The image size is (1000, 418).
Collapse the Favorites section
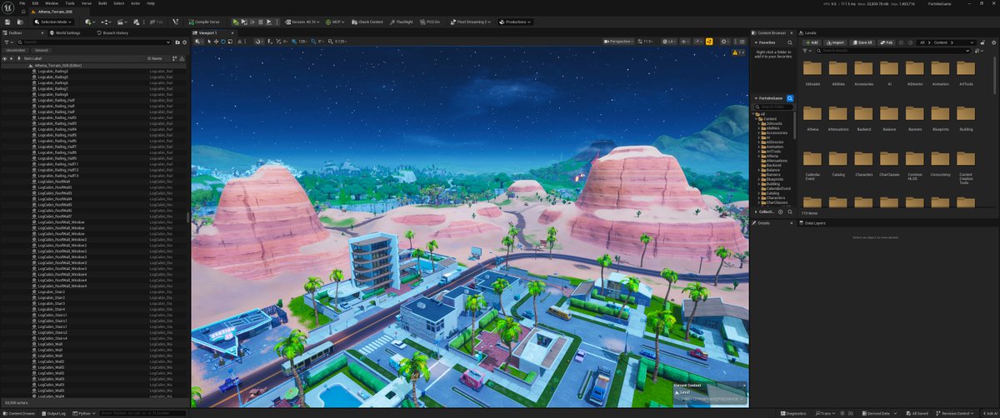pyautogui.click(x=755, y=42)
